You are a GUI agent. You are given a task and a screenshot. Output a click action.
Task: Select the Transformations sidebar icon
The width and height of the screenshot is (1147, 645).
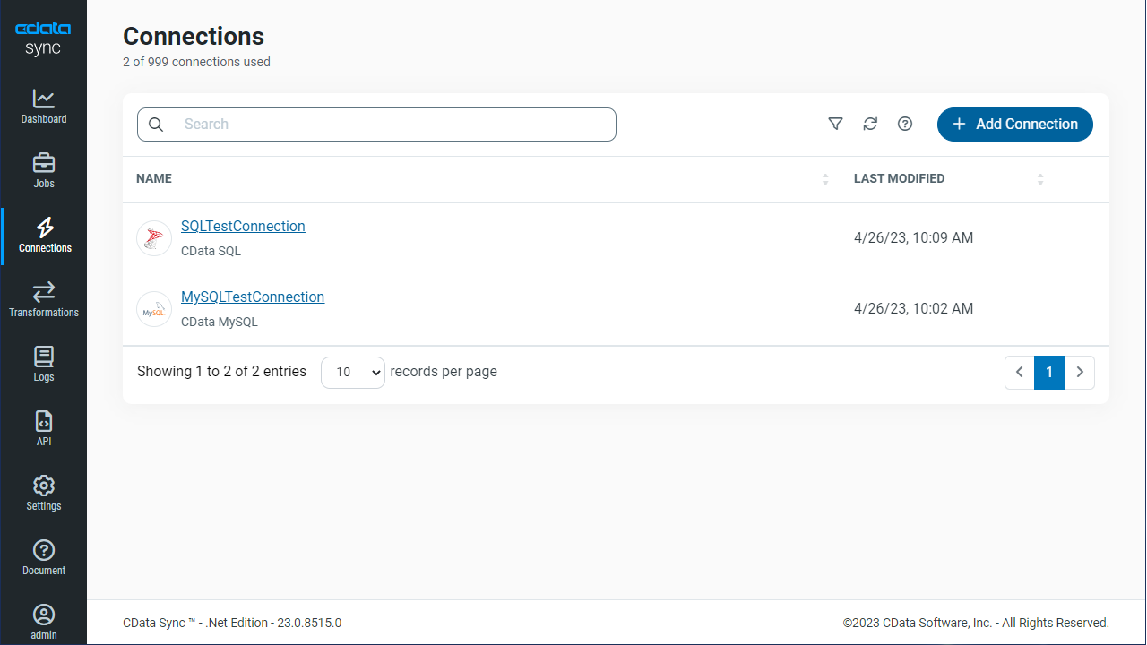[43, 298]
